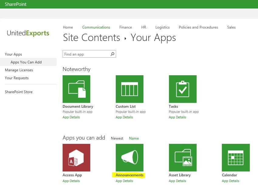Click the Custom List name label
Screen dimensions: 258x193
point(126,107)
